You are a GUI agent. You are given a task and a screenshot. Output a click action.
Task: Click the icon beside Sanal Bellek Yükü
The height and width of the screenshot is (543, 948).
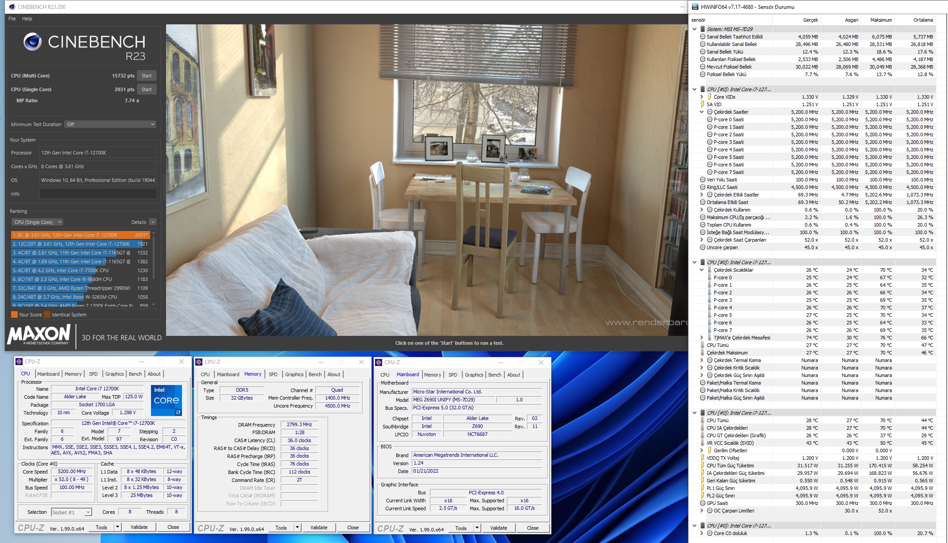(702, 52)
